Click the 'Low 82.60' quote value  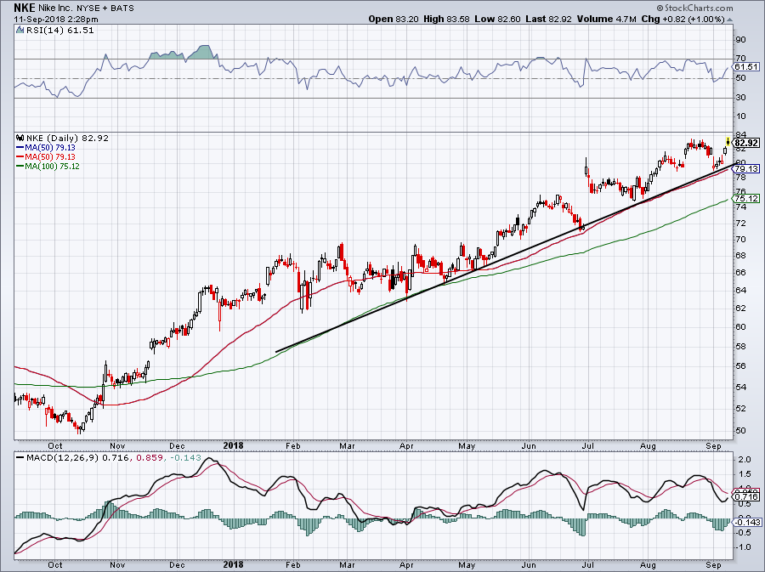497,19
